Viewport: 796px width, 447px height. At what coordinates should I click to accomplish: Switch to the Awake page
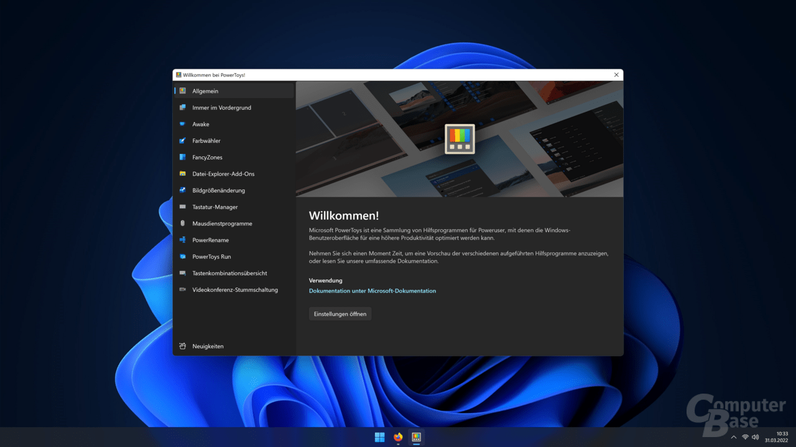[x=233, y=124]
